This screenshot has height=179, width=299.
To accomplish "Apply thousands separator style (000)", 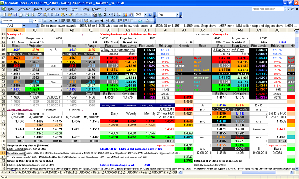I will click(x=97, y=21).
